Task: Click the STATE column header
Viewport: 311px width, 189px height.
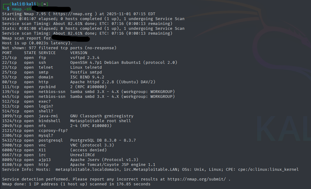Action: click(x=30, y=53)
